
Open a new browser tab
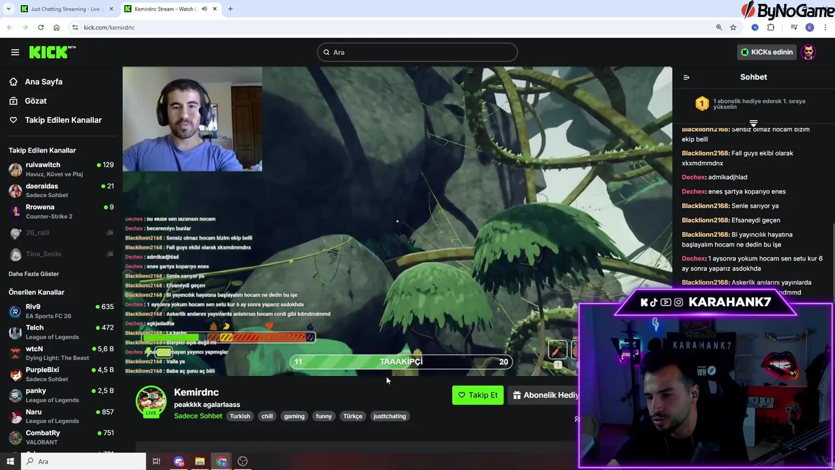(x=230, y=9)
